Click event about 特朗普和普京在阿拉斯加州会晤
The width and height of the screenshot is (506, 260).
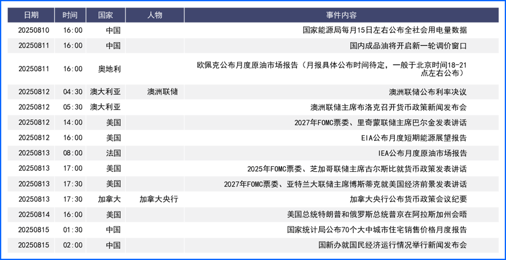377,214
